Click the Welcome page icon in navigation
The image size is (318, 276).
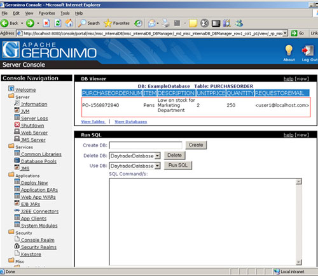pyautogui.click(x=11, y=89)
